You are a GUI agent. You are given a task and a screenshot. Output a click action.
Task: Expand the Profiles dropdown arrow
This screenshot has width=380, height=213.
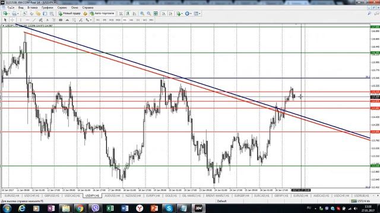[x=18, y=14]
